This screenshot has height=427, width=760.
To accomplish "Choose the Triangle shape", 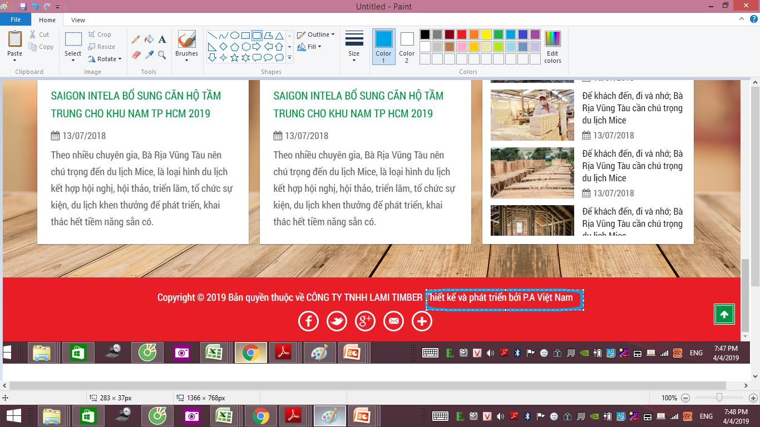I will click(279, 35).
